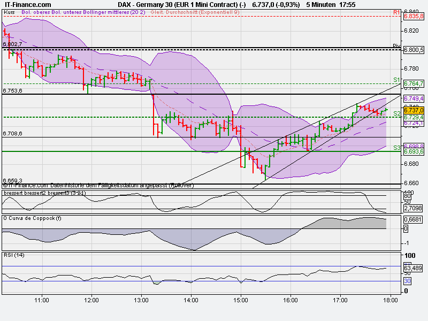Click the Piv pivot level marker

[x=396, y=45]
